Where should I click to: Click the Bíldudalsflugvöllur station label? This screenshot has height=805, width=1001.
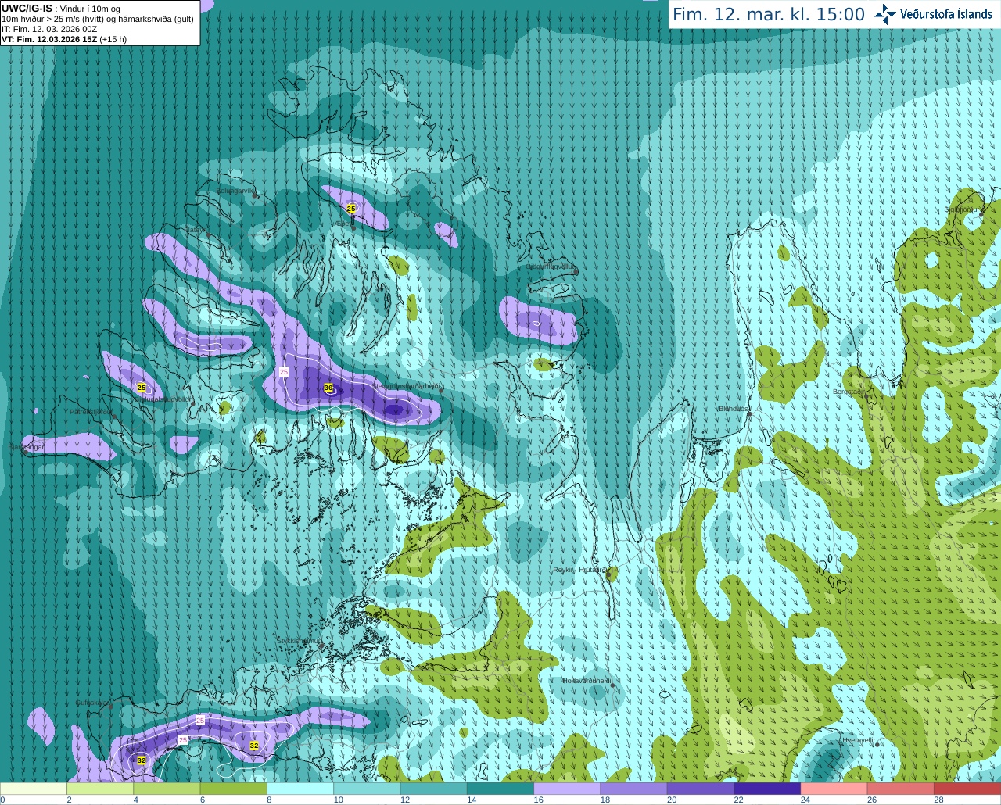click(163, 399)
